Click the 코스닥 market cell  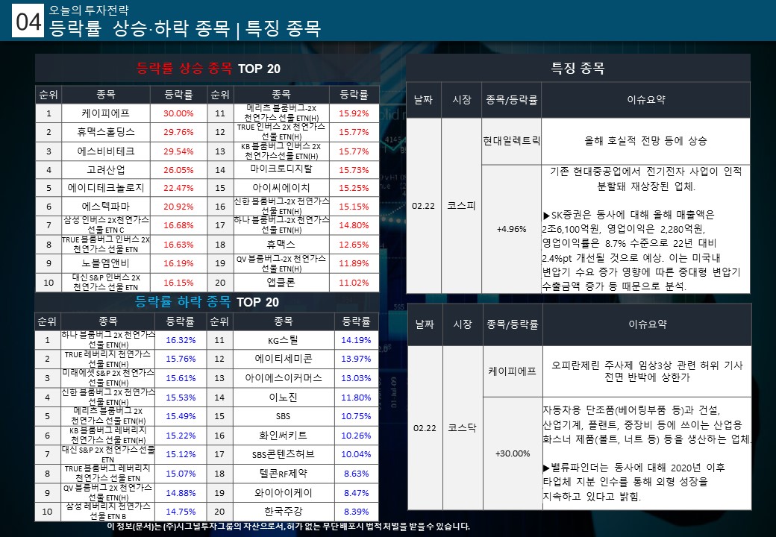462,427
